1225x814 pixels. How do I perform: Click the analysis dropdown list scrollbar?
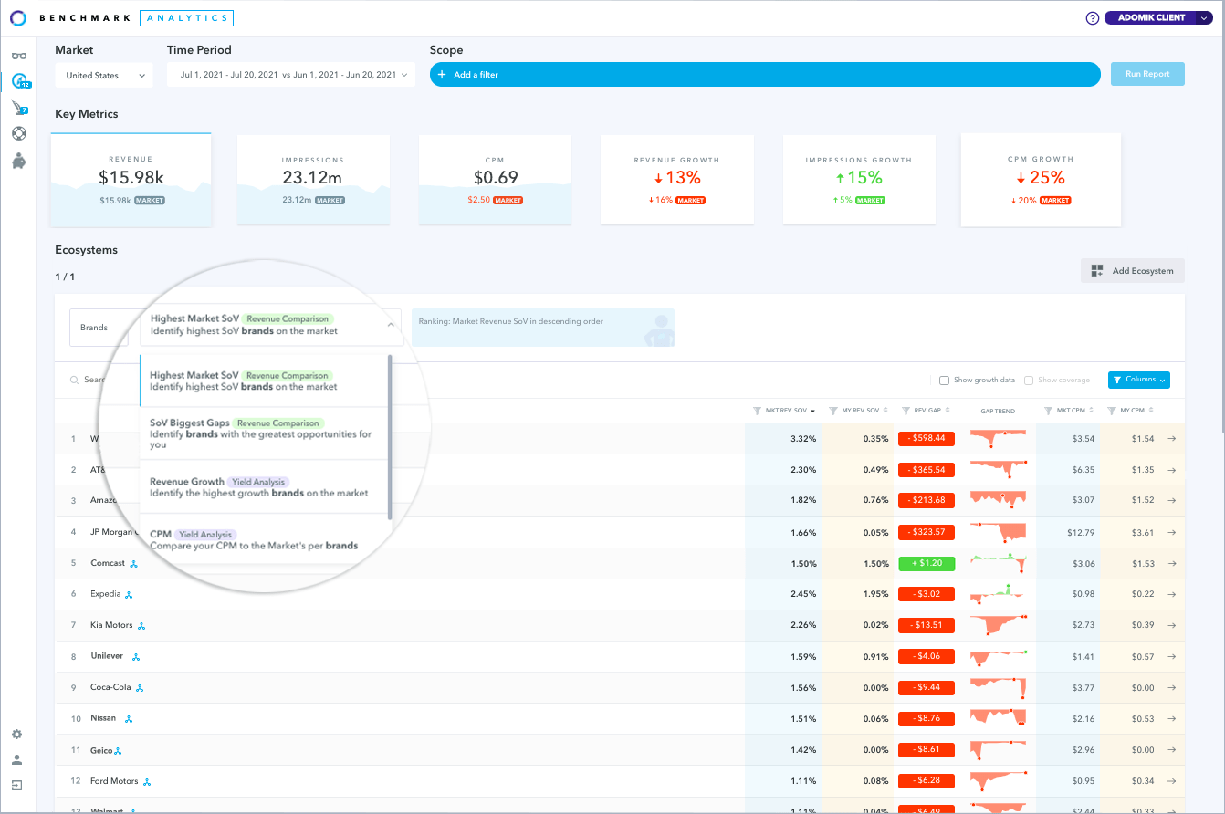pos(390,438)
